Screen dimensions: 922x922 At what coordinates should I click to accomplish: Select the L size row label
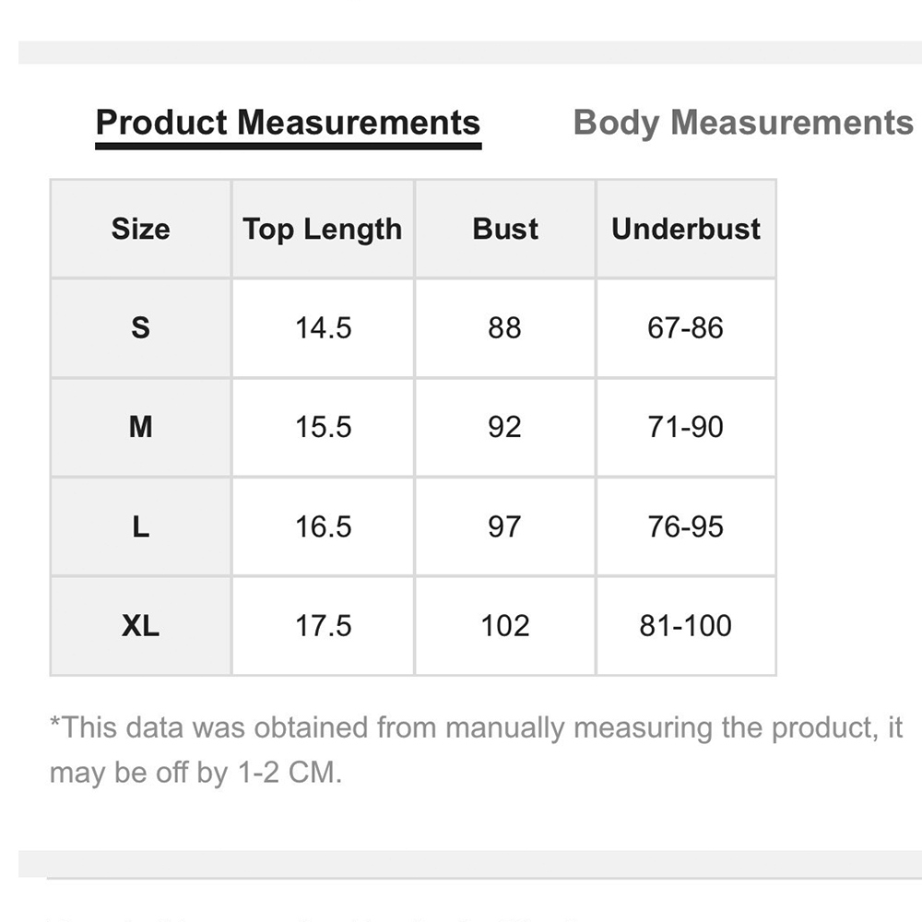coord(140,526)
